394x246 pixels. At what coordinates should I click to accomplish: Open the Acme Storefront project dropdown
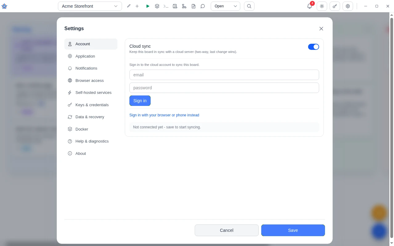[90, 6]
